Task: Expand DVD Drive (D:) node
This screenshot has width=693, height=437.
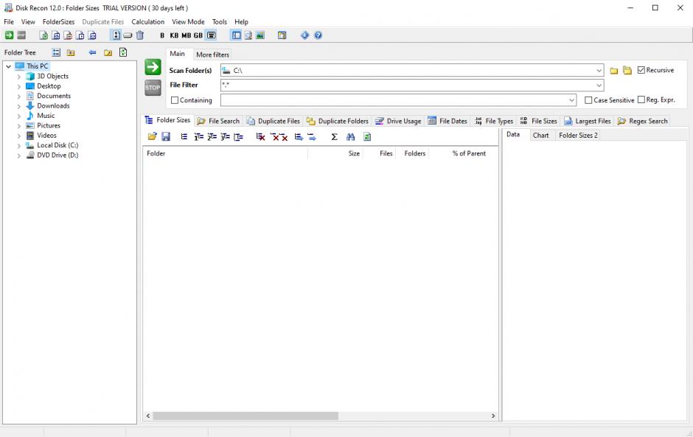Action: point(19,155)
